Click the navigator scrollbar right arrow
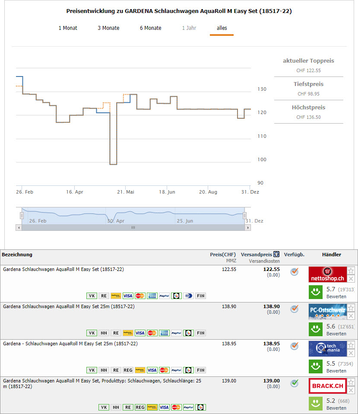The height and width of the screenshot is (414, 358). coord(248,228)
